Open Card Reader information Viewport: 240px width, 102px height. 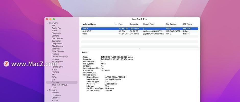[x=57, y=39]
